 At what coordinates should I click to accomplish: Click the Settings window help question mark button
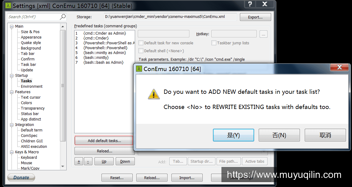[250, 4]
